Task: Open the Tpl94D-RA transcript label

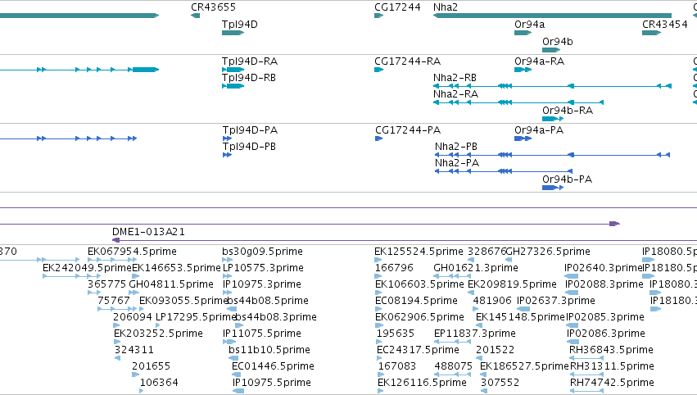Action: pyautogui.click(x=250, y=61)
